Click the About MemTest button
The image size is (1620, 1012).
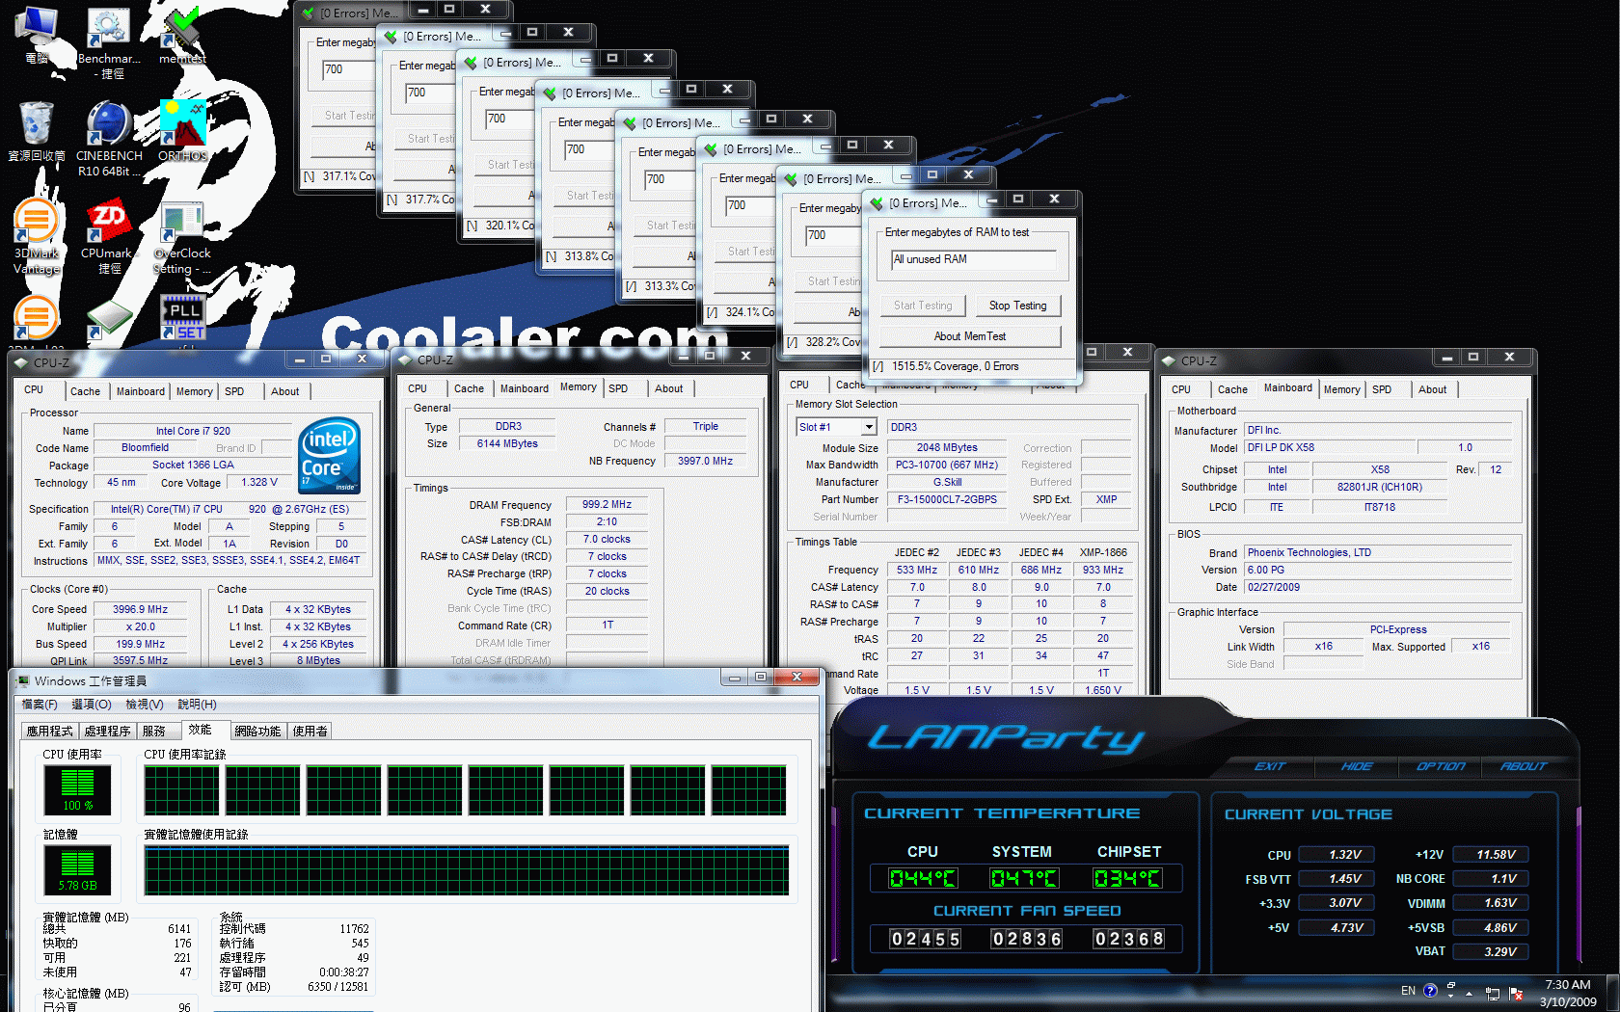[x=970, y=336]
